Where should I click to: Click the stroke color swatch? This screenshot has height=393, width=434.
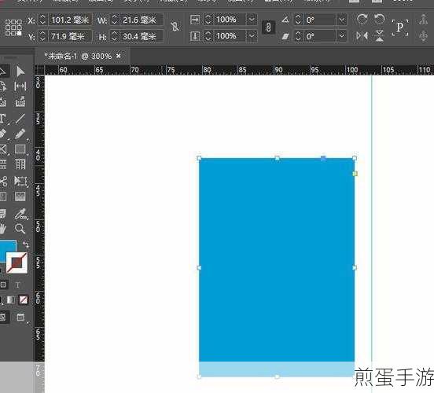coord(17,263)
